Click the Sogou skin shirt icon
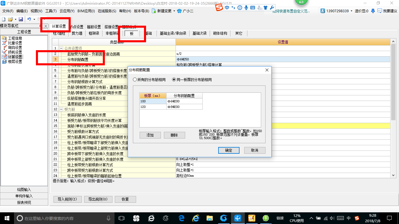Viewport: 399px width, 224px height. tap(266, 8)
